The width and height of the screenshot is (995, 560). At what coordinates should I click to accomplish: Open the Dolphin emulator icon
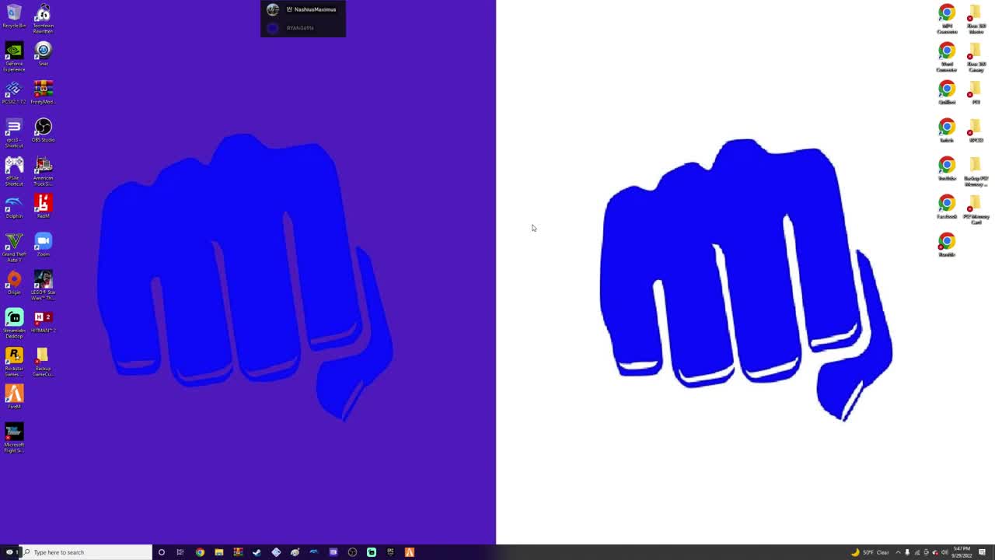pyautogui.click(x=14, y=207)
